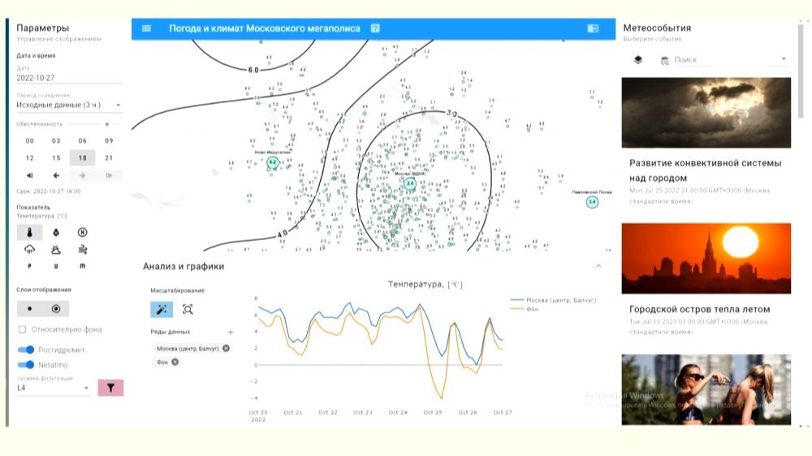Open the sunset skyline event thumbnail
Screen dimensions: 812x456
point(706,258)
